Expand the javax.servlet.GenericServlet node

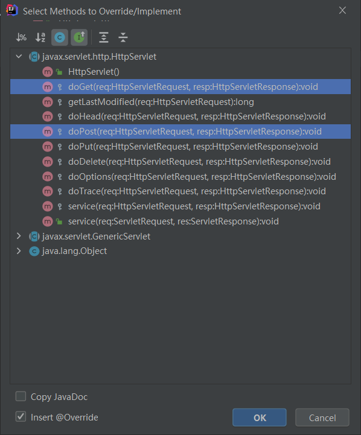[x=19, y=236]
